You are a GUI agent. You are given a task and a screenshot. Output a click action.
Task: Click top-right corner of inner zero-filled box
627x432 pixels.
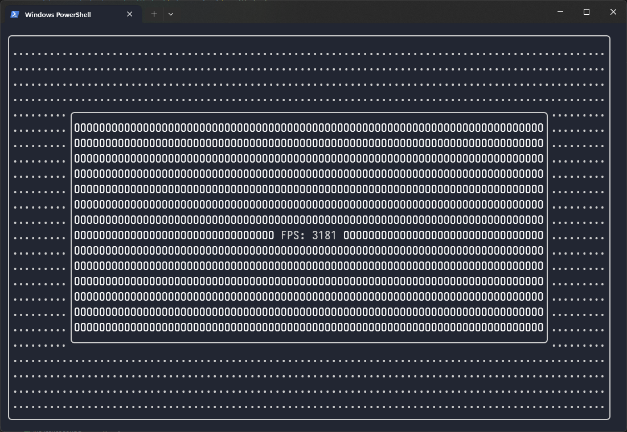coord(547,114)
